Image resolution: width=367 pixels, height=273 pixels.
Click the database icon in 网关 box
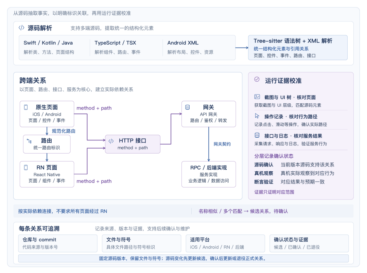tap(188, 107)
